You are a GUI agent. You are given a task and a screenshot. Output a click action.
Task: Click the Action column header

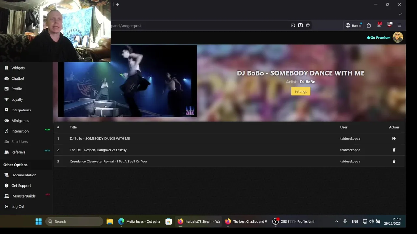coord(394,127)
